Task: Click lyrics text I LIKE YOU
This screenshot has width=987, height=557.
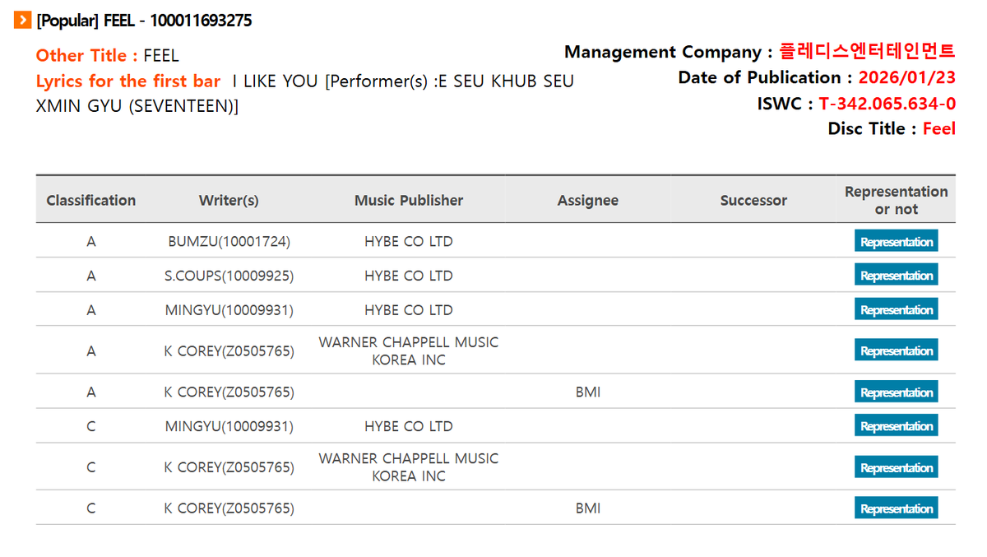Action: [277, 81]
